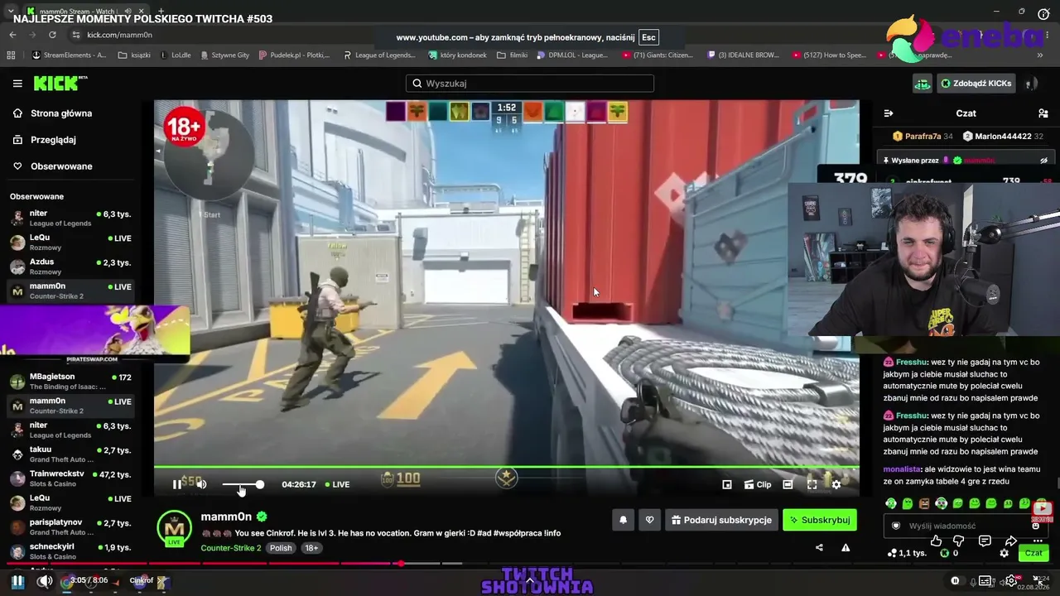Click the Clip button in the player
1060x596 pixels.
(x=758, y=484)
